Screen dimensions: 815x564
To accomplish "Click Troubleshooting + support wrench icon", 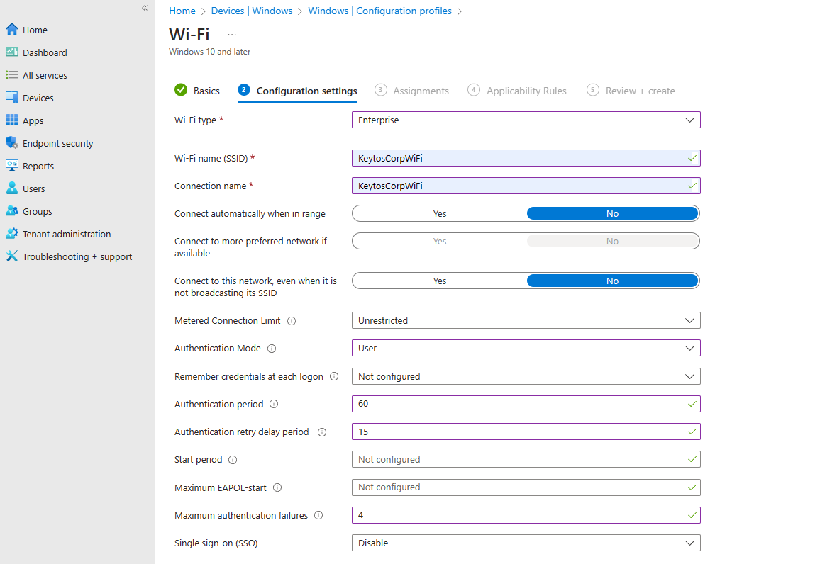I will pos(12,256).
